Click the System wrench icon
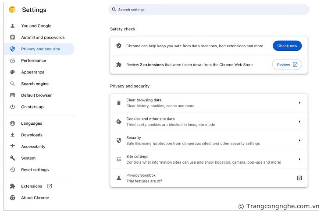The height and width of the screenshot is (214, 324). (x=12, y=158)
